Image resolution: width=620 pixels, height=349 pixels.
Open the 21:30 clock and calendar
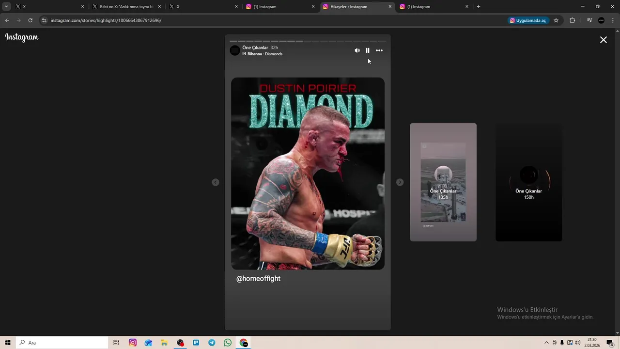tap(592, 343)
